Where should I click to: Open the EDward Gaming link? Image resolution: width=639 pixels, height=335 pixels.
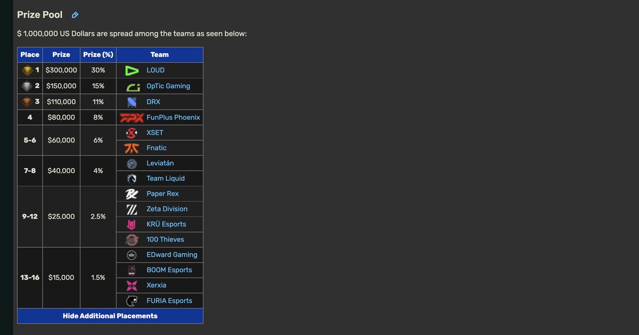click(x=172, y=255)
